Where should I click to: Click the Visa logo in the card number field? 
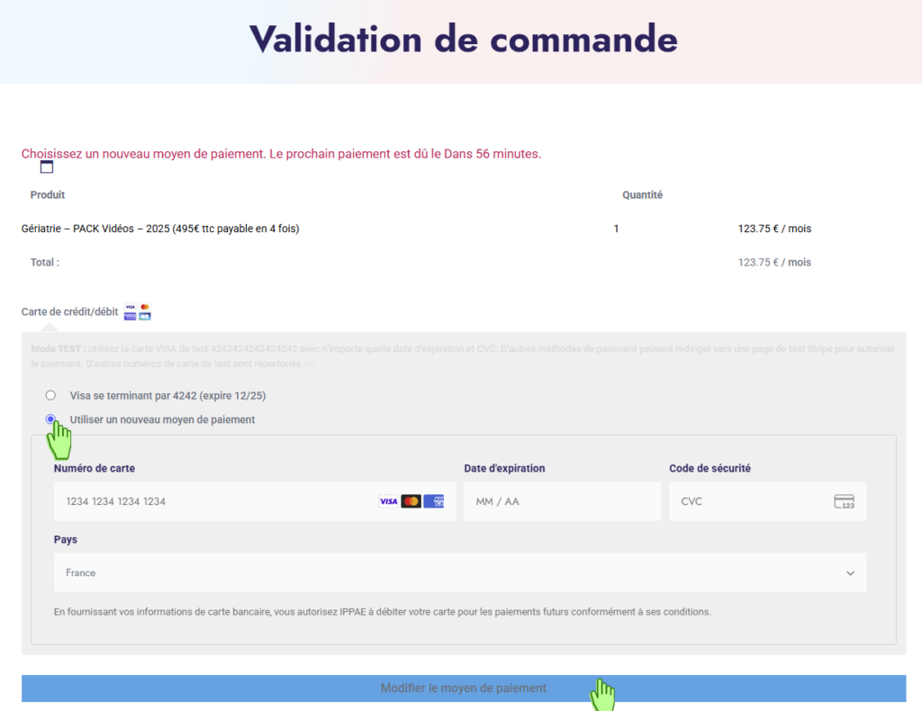(388, 501)
